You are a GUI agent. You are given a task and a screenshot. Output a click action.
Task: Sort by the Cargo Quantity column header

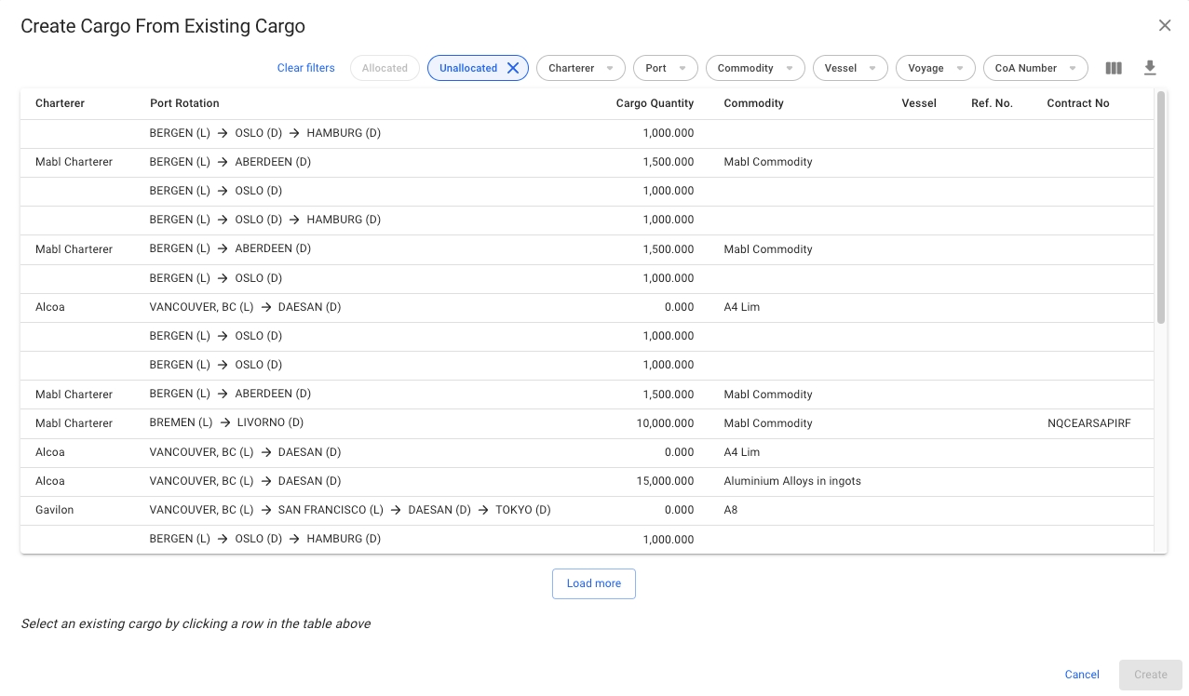(655, 103)
